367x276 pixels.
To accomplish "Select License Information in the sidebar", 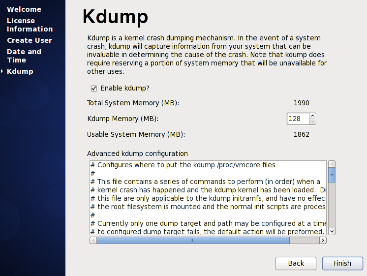I will [30, 25].
